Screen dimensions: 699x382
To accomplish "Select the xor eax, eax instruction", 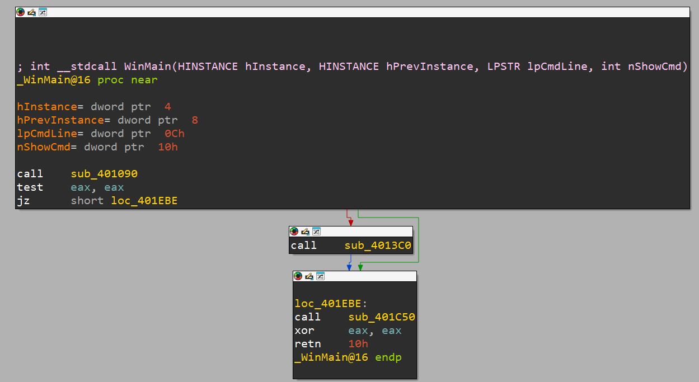I will pos(348,331).
